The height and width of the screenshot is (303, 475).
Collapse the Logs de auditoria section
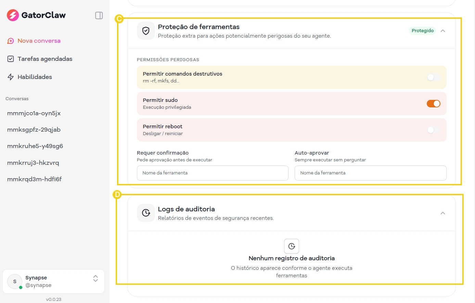[443, 213]
